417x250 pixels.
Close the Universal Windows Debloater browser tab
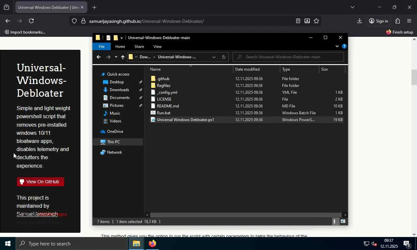pyautogui.click(x=82, y=7)
